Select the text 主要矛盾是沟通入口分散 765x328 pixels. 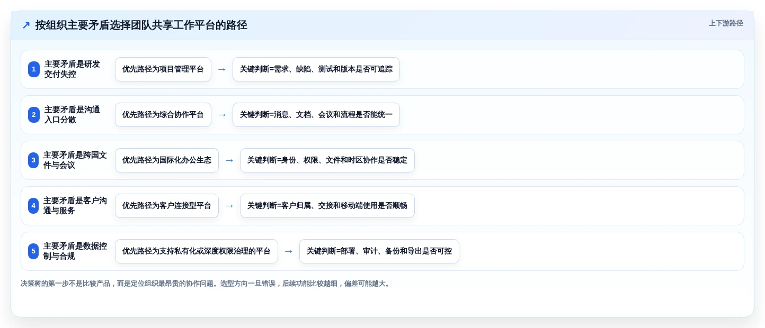pyautogui.click(x=72, y=115)
